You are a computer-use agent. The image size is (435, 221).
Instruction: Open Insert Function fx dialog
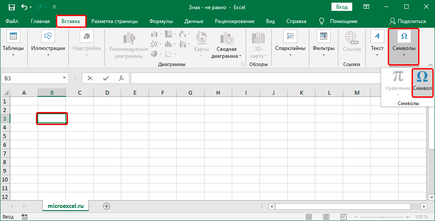click(121, 79)
